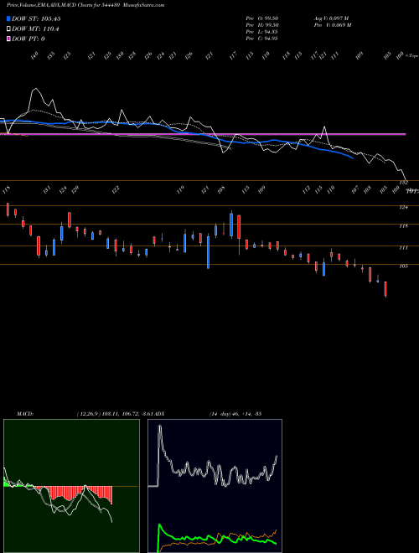This screenshot has width=419, height=553.
Task: Click the 124 price level label
Action: [x=403, y=208]
